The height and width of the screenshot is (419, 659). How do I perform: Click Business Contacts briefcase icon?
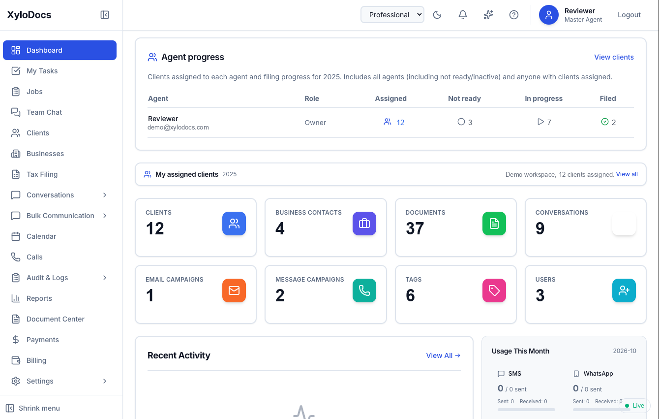[x=364, y=224]
